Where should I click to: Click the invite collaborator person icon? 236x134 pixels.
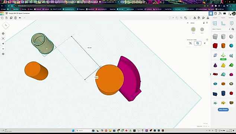click(x=229, y=13)
